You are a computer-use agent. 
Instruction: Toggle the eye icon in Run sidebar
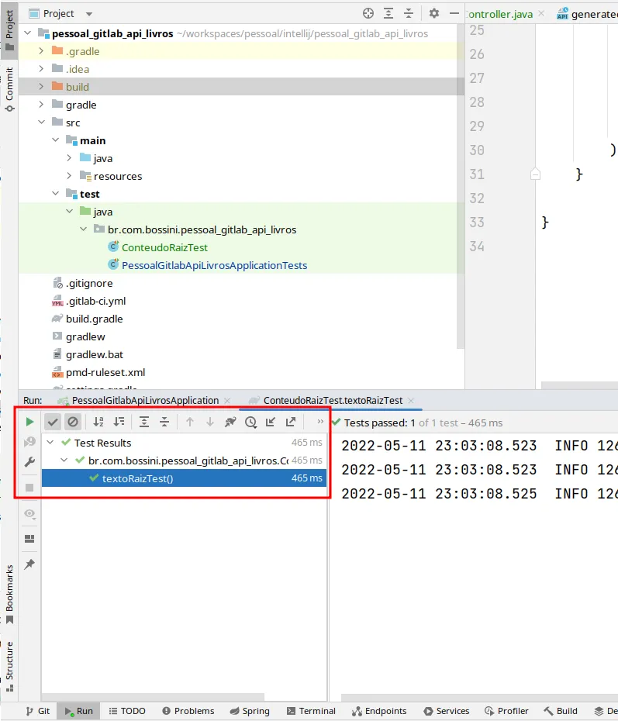click(x=29, y=513)
